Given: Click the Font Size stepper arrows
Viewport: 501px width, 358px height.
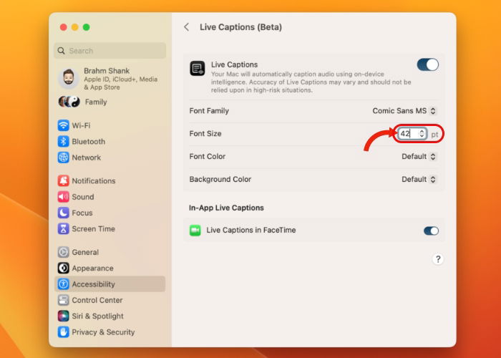Looking at the screenshot, I should [x=422, y=133].
